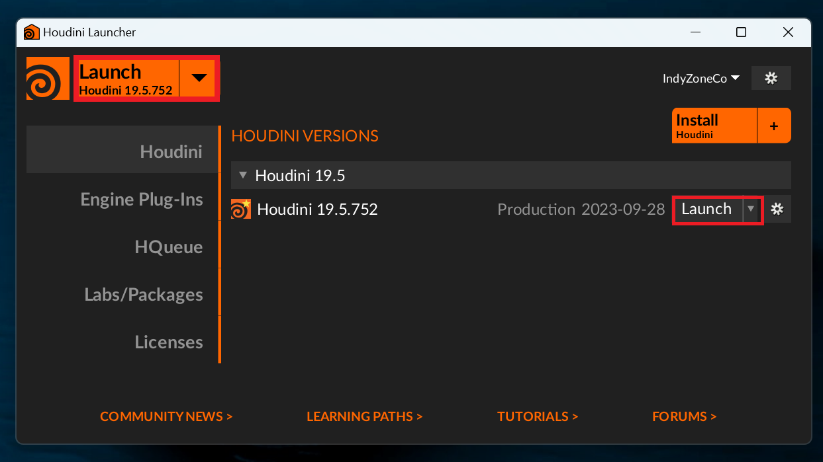Collapse the Houdini 19.5 group
823x462 pixels.
[243, 175]
